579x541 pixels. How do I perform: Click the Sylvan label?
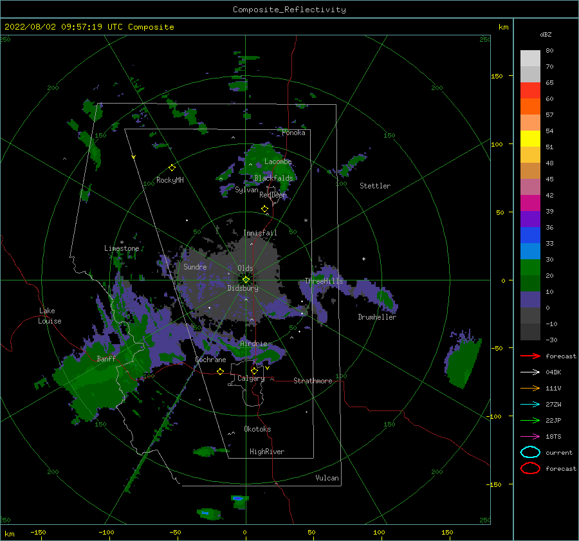[x=246, y=190]
